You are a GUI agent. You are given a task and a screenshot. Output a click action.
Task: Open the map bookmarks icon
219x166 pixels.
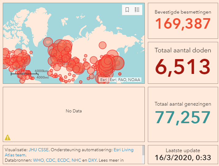tap(128, 10)
